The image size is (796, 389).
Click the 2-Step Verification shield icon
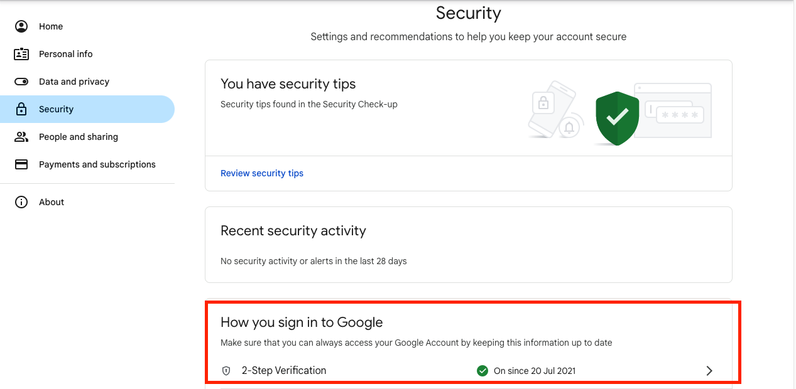[x=227, y=371]
